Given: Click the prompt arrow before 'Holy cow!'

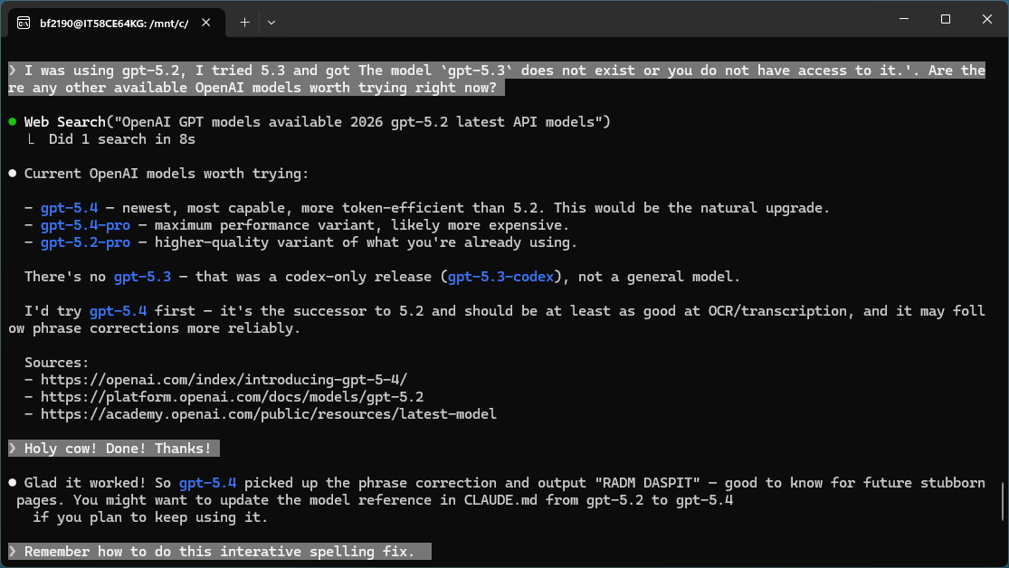Looking at the screenshot, I should (x=13, y=449).
